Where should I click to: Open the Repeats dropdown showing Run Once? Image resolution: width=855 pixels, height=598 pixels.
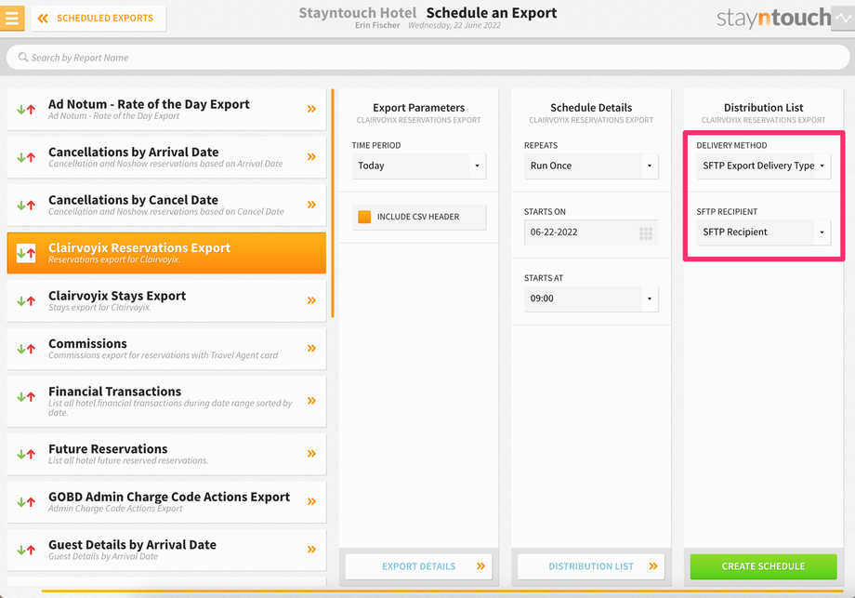591,166
